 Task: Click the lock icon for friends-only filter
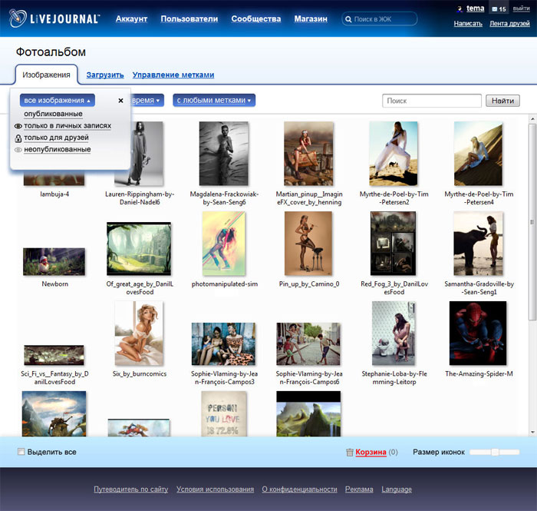(18, 138)
